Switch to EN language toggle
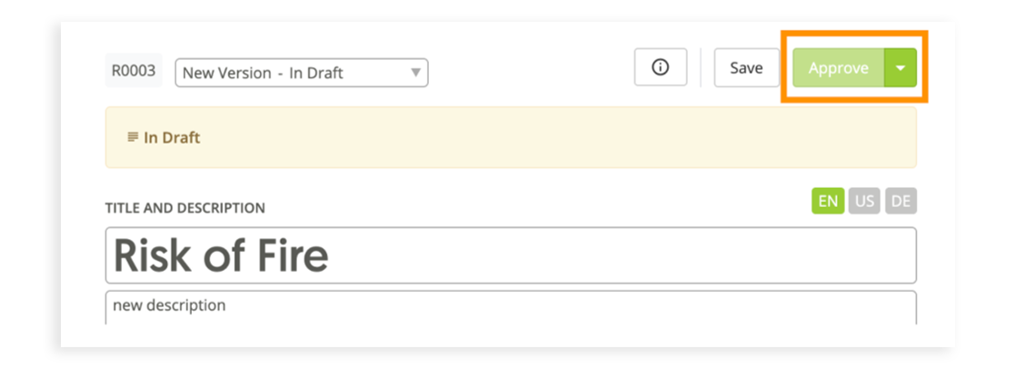The image size is (1016, 369). coord(828,201)
